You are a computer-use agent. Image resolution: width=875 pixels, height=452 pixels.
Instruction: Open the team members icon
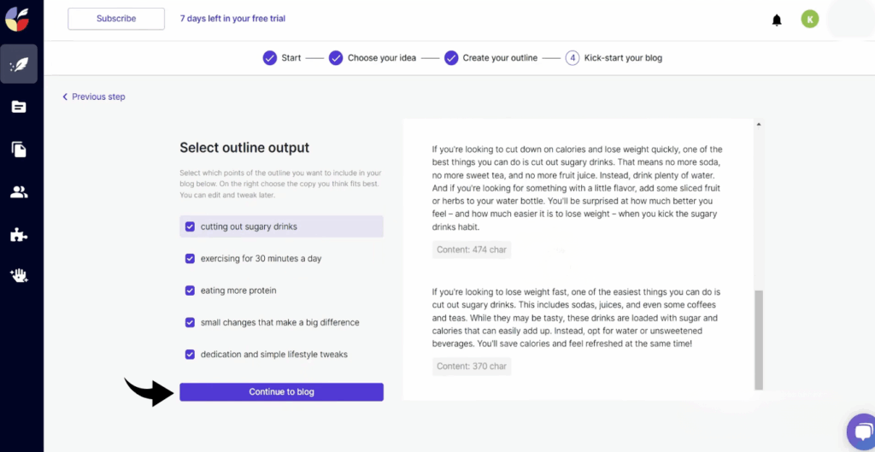click(x=18, y=192)
